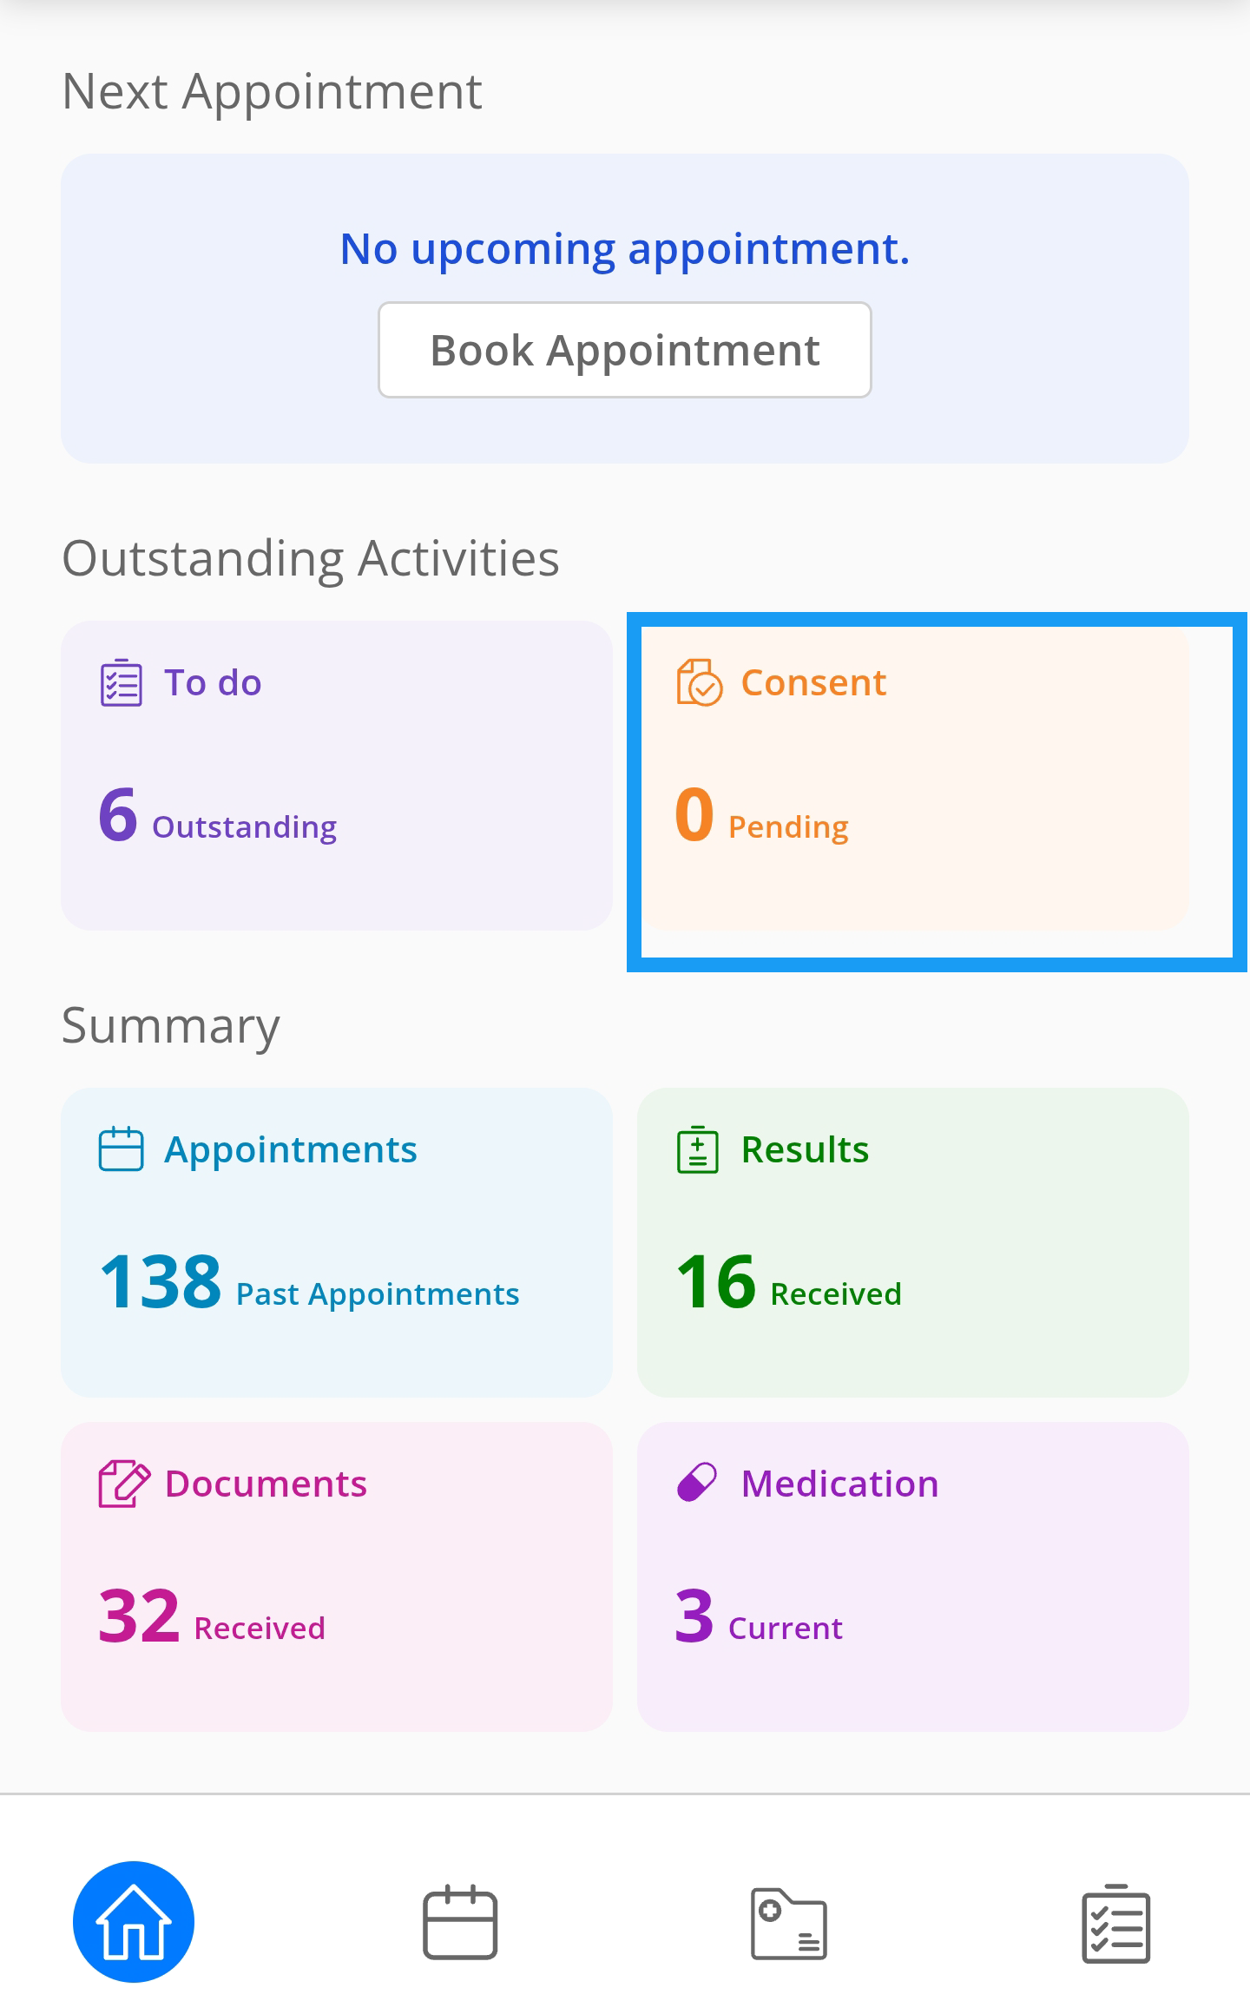The height and width of the screenshot is (2014, 1250).
Task: Tap the Documents edit icon
Action: click(123, 1484)
